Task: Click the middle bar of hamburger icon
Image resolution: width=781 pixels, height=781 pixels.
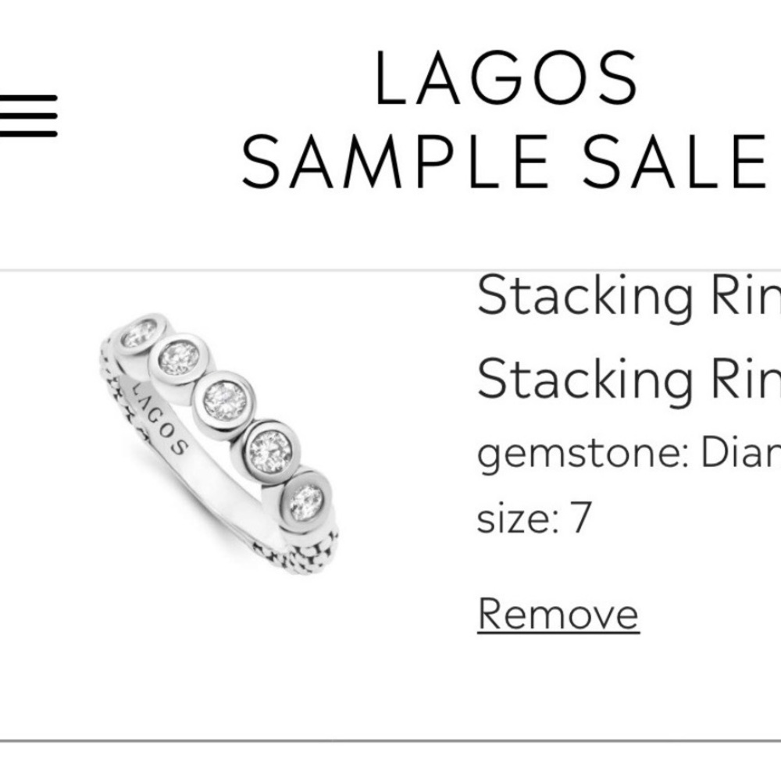Action: pyautogui.click(x=30, y=117)
